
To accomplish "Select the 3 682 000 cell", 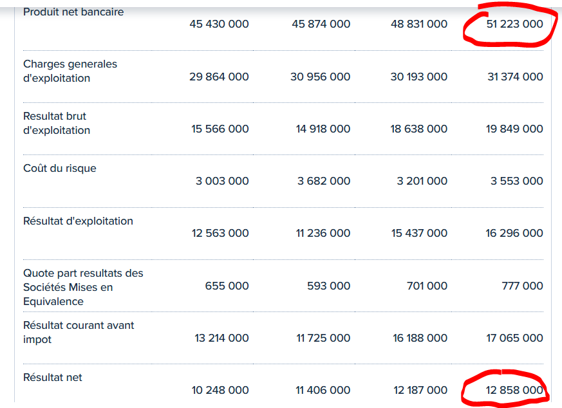I will (324, 181).
